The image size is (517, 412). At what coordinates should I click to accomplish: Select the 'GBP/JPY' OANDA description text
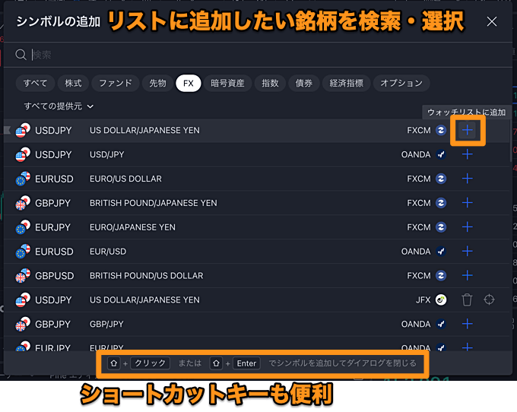coord(106,324)
